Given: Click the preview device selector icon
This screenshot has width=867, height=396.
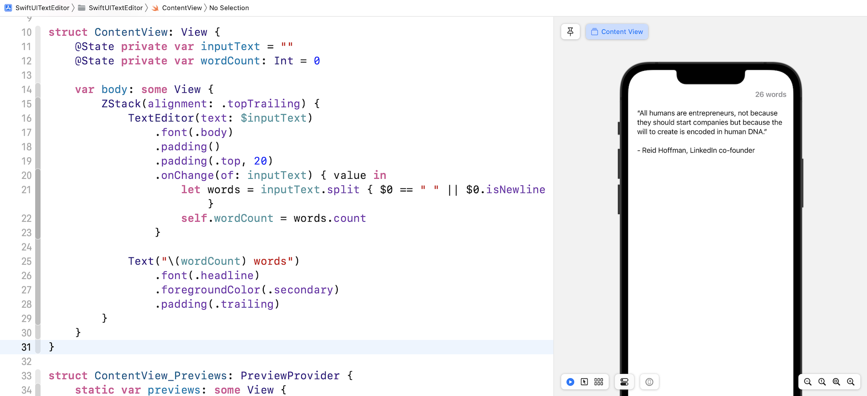Looking at the screenshot, I should 649,382.
